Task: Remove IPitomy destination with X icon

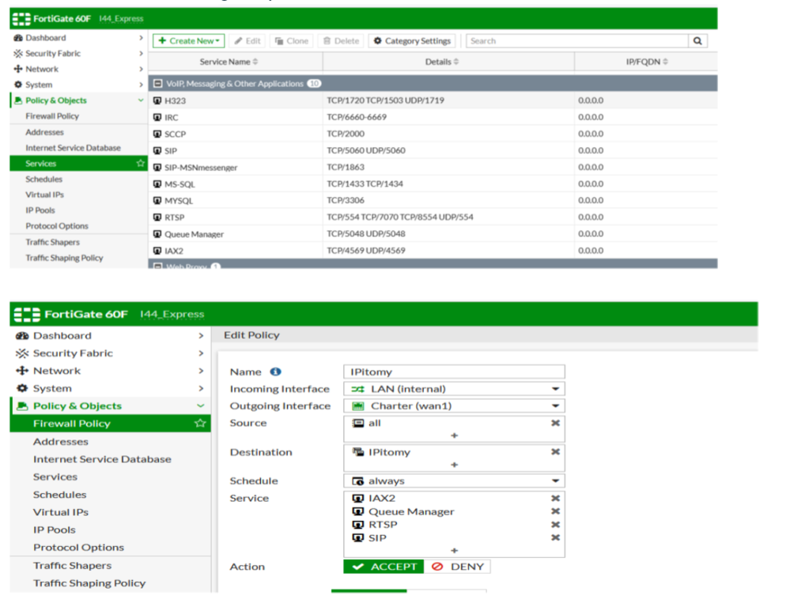Action: tap(555, 452)
